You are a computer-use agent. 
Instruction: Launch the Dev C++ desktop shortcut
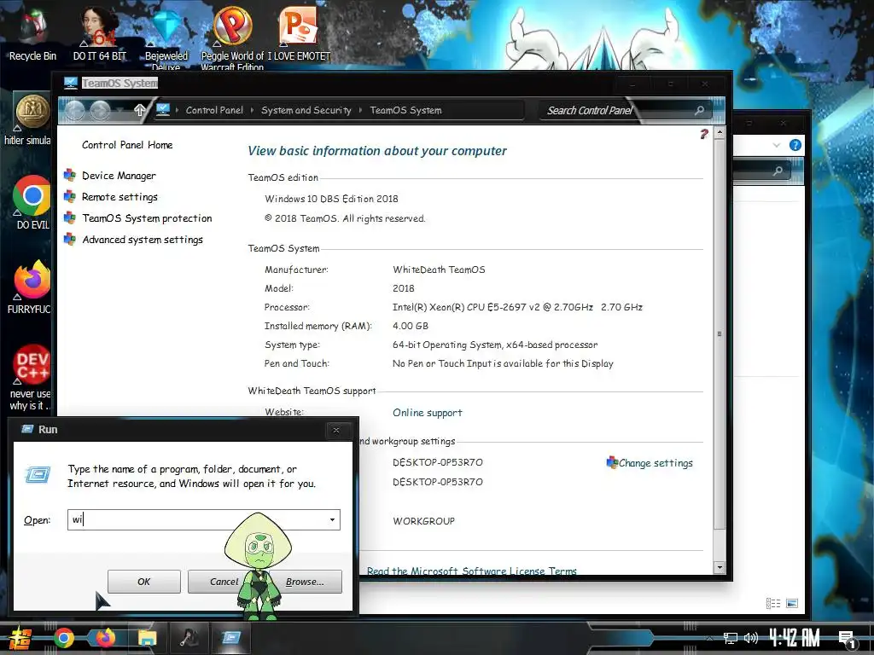[32, 378]
